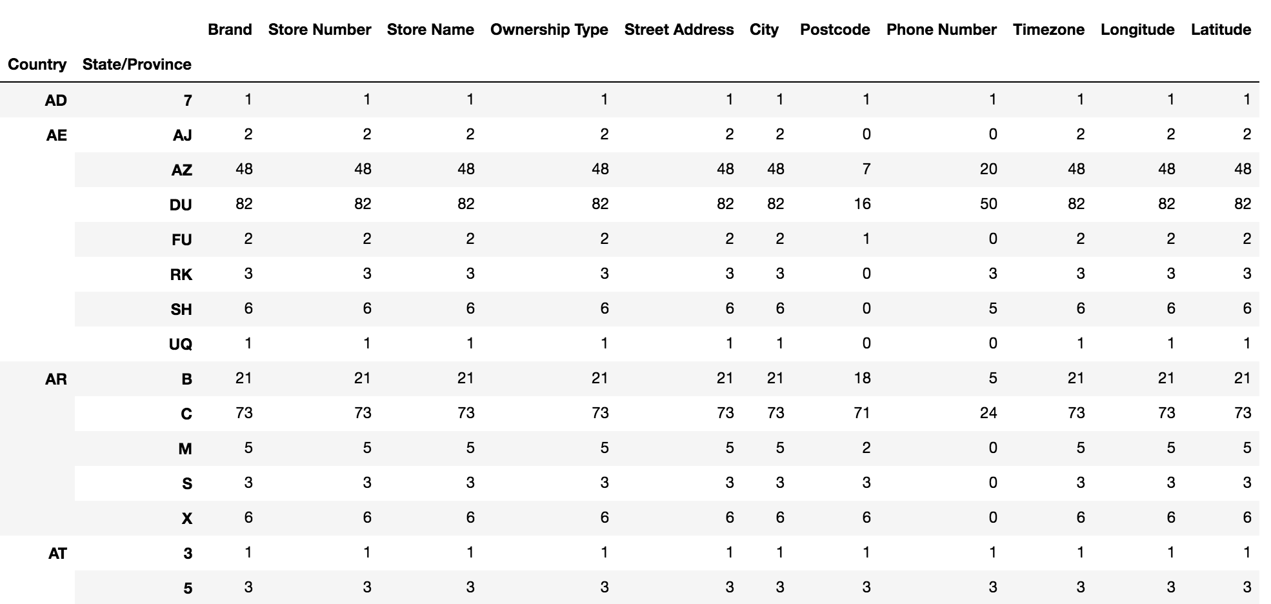This screenshot has width=1271, height=604.
Task: Click the AE country row label
Action: point(57,136)
